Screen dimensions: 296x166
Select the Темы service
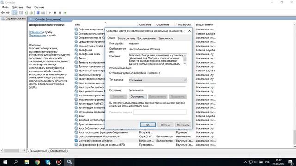[82, 59]
